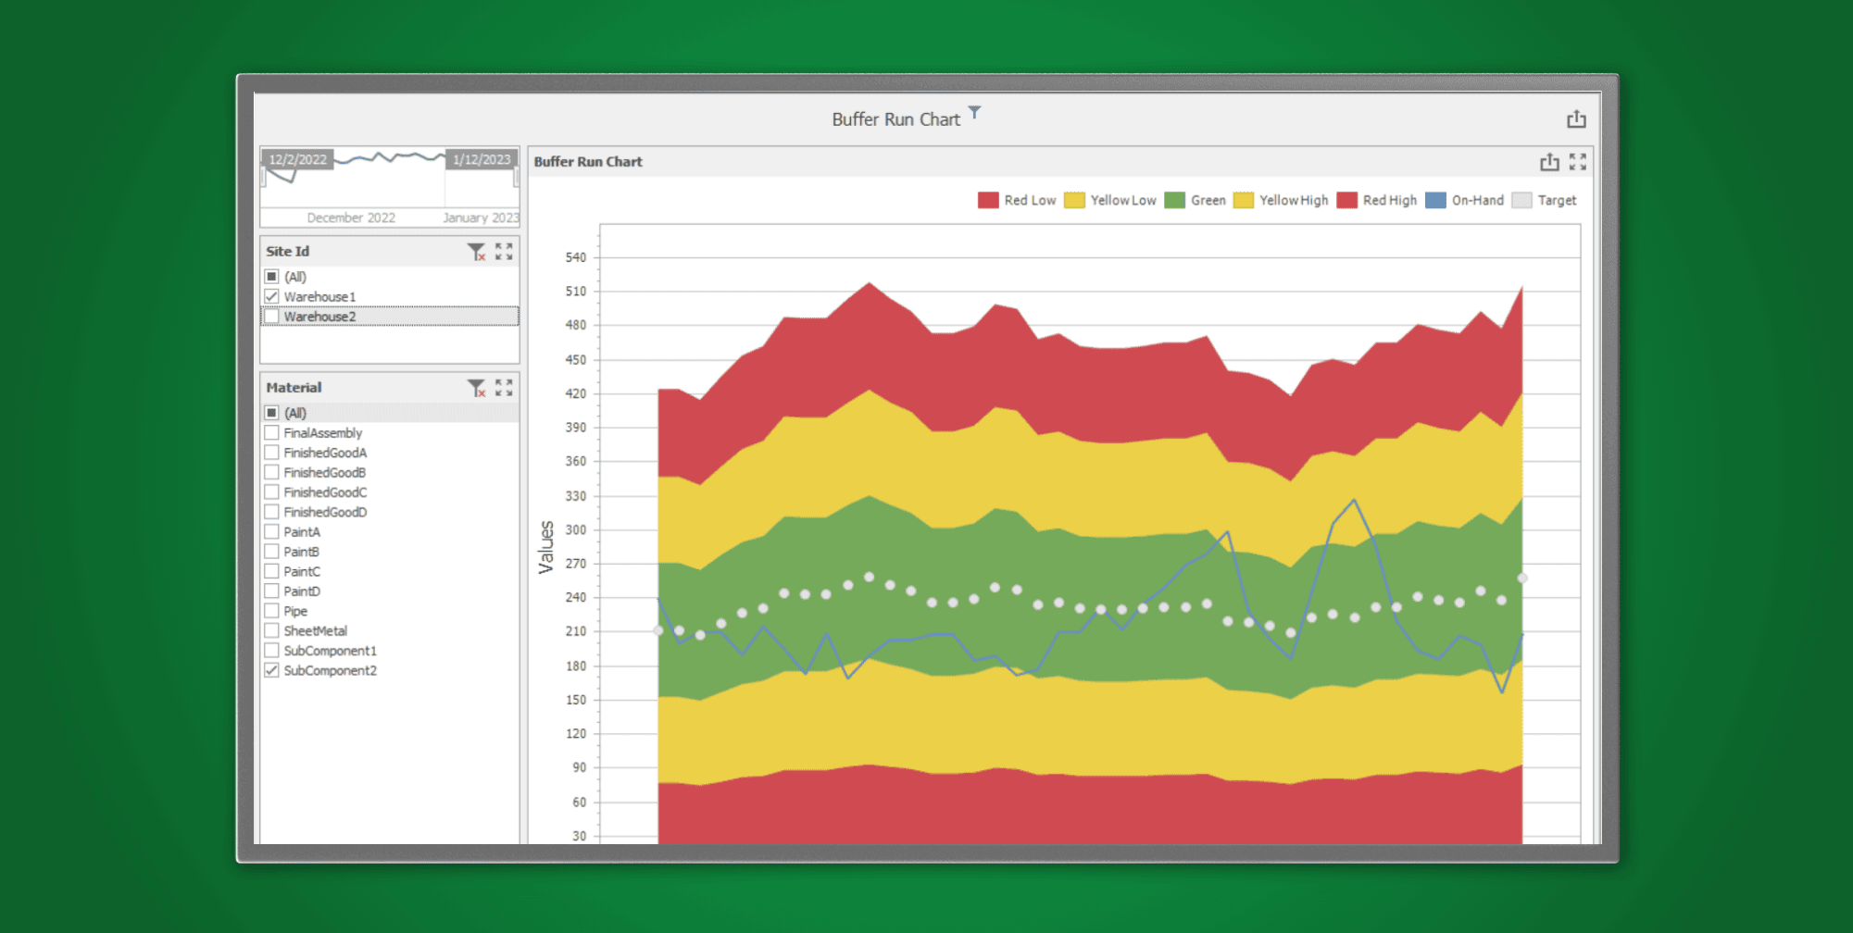Clear the Material filter

tap(476, 388)
